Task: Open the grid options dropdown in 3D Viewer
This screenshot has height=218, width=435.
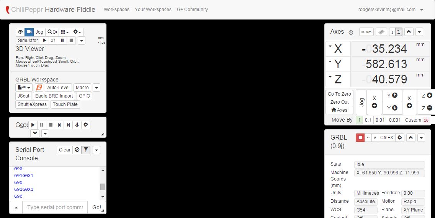Action: 65,32
